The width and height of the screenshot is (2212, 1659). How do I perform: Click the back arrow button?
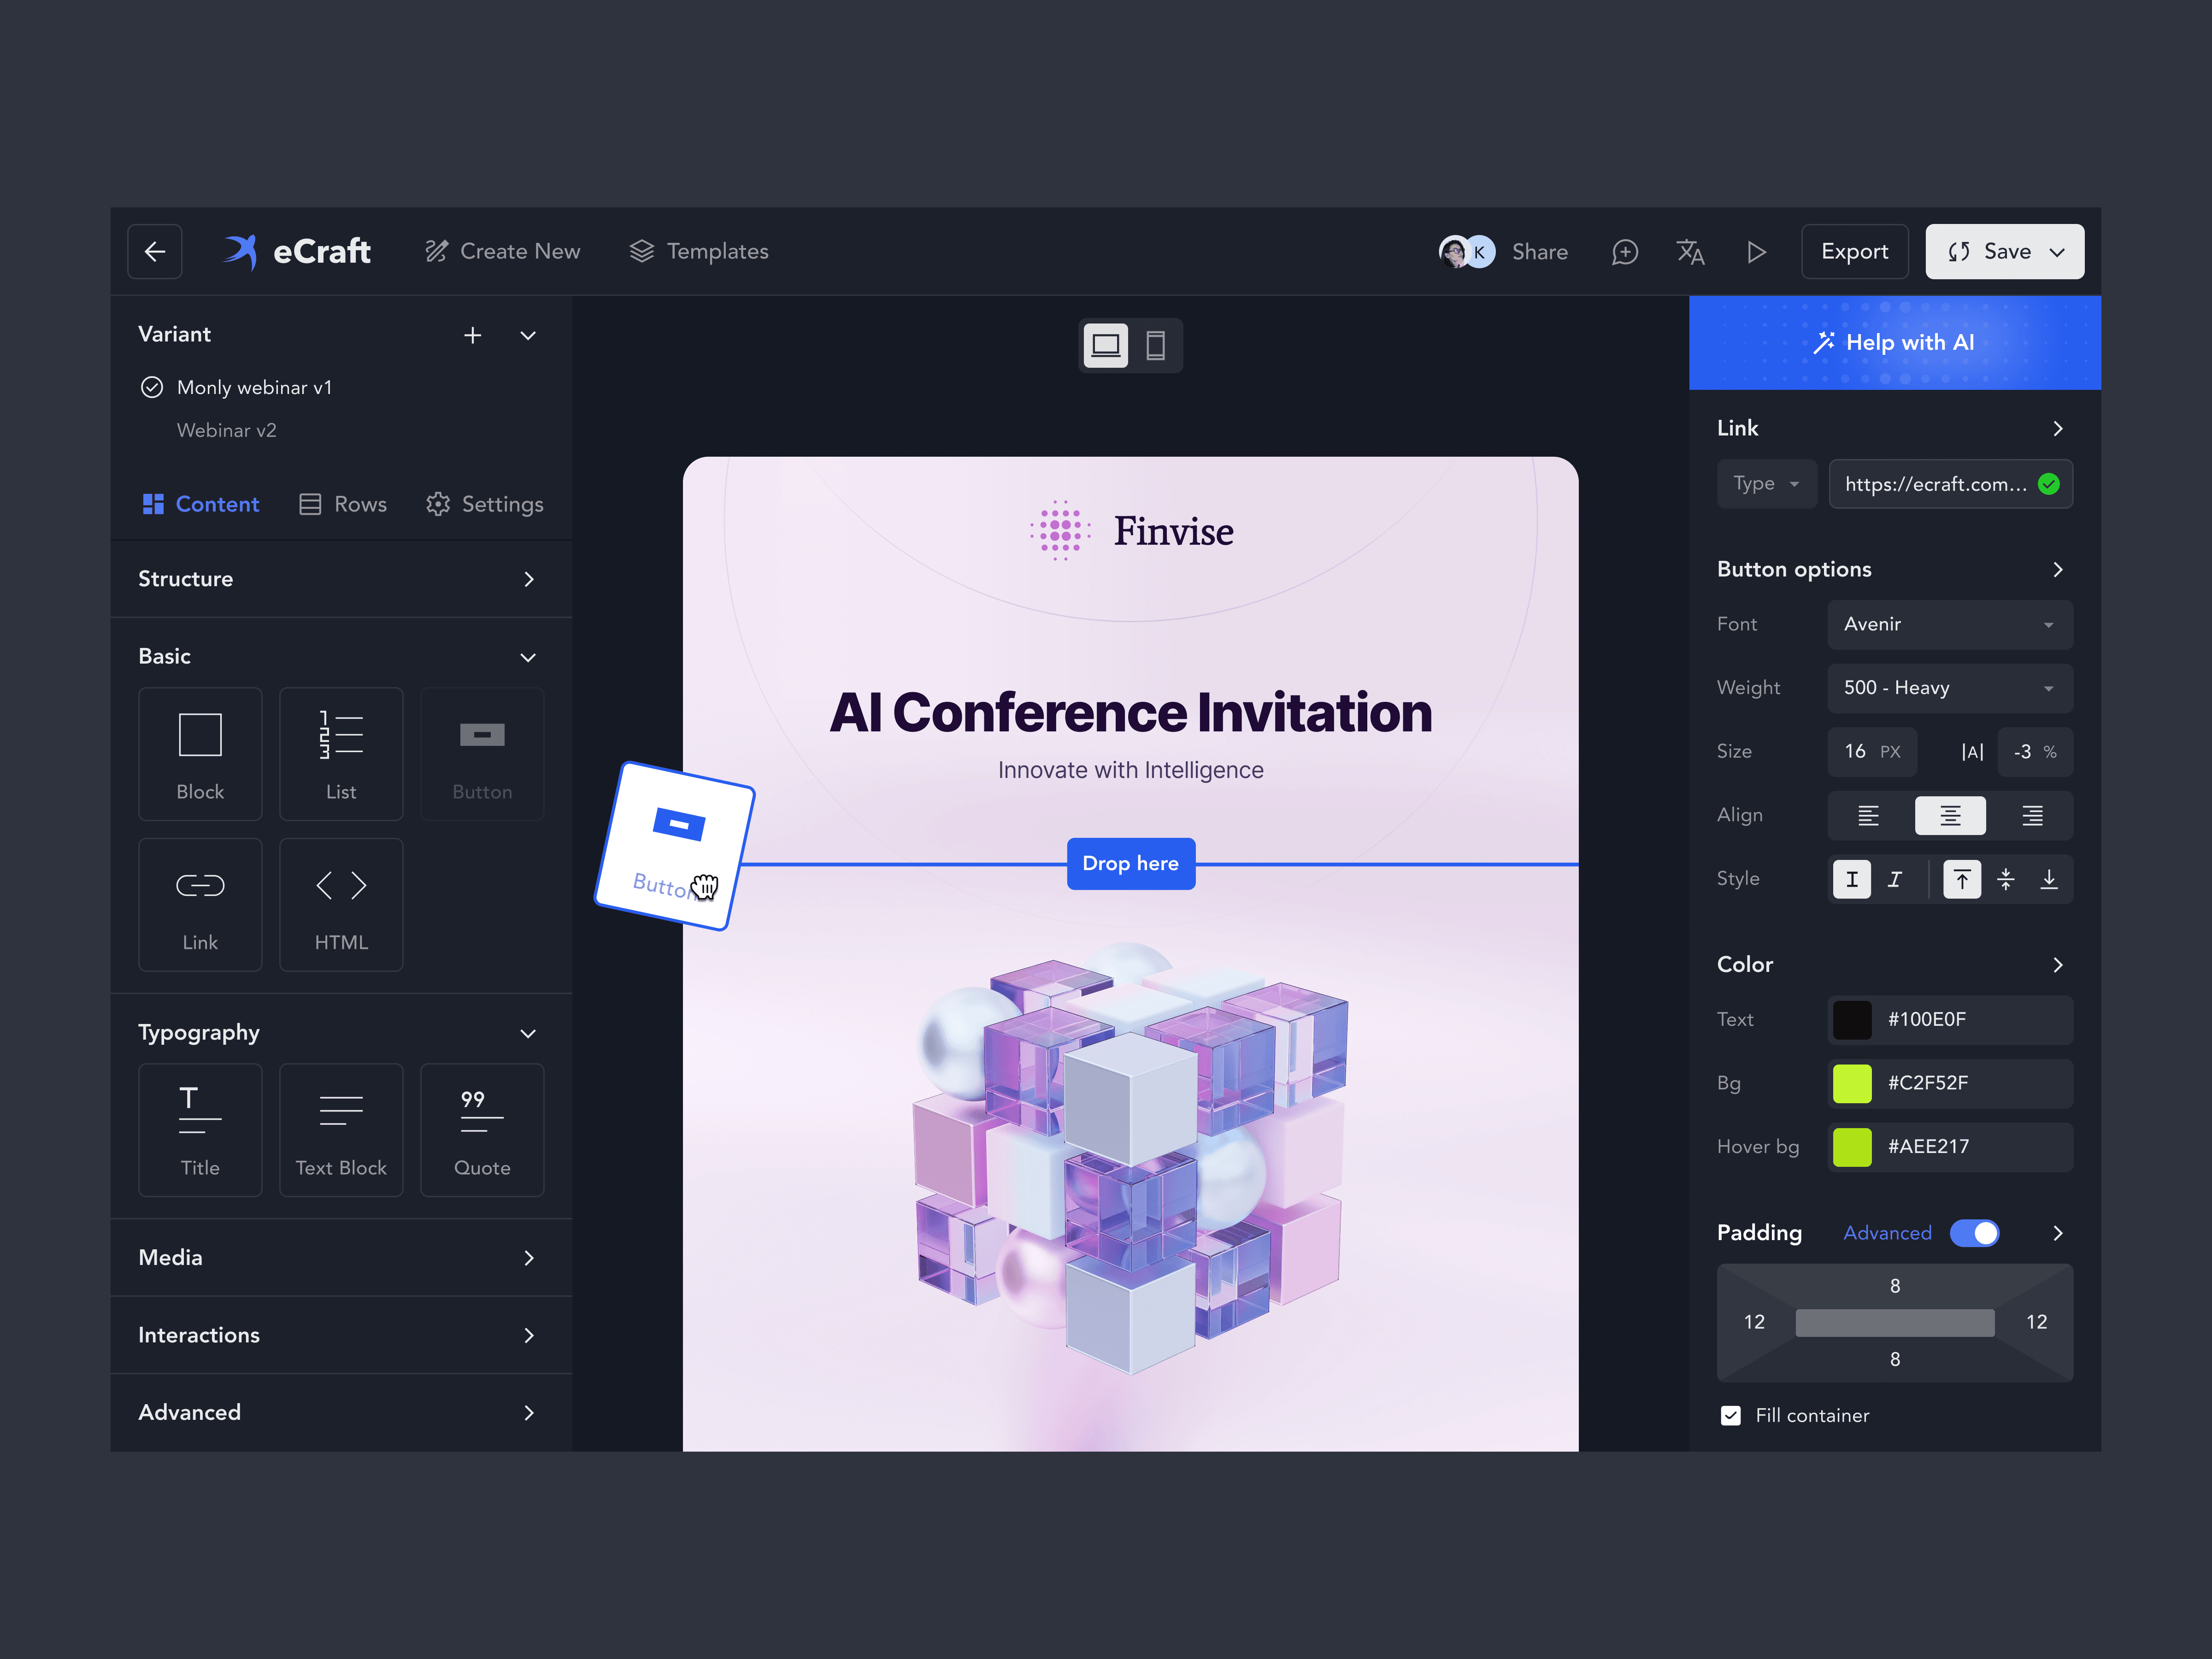[155, 251]
